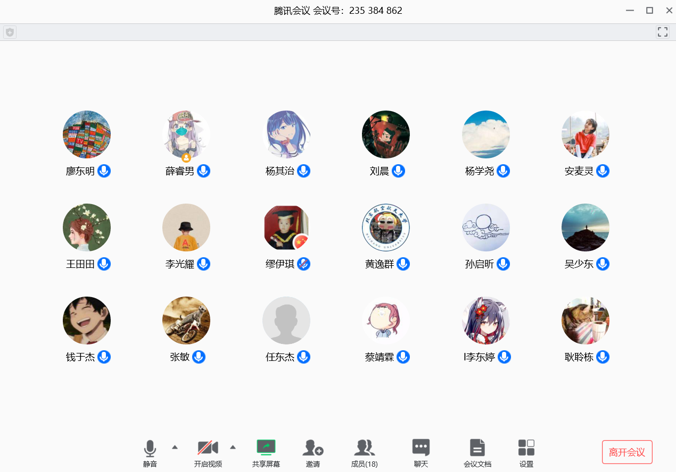Viewport: 676px width, 472px height.
Task: Open the 邀请 invite icon
Action: [x=313, y=448]
